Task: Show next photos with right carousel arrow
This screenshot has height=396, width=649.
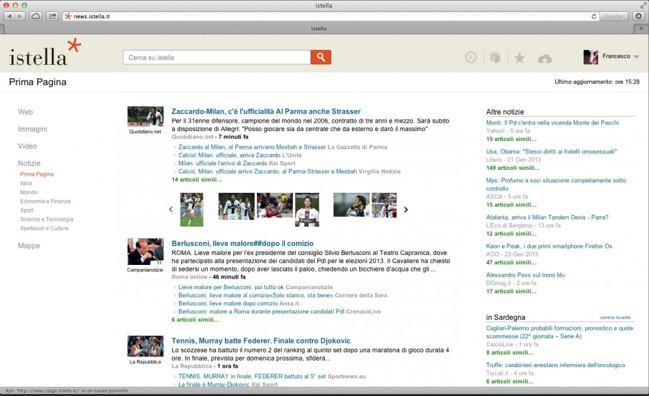Action: 406,209
